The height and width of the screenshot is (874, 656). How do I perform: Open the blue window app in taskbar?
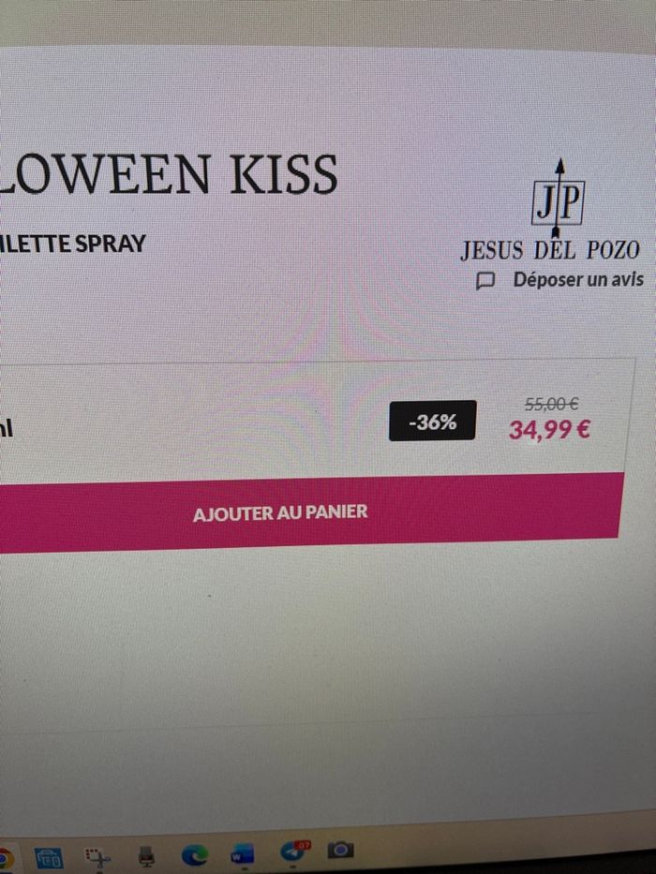(49, 858)
